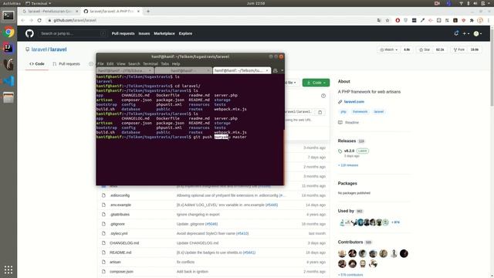Image resolution: width=494 pixels, height=278 pixels.
Task: Click the framework topic tag
Action: (x=360, y=111)
